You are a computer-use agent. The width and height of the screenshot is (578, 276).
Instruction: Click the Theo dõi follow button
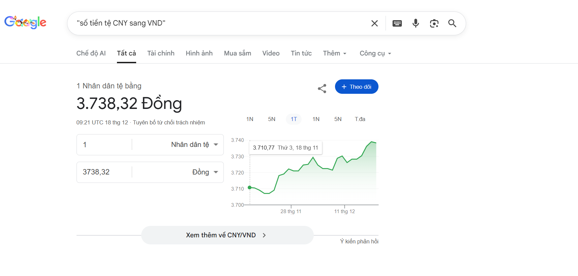click(x=357, y=87)
